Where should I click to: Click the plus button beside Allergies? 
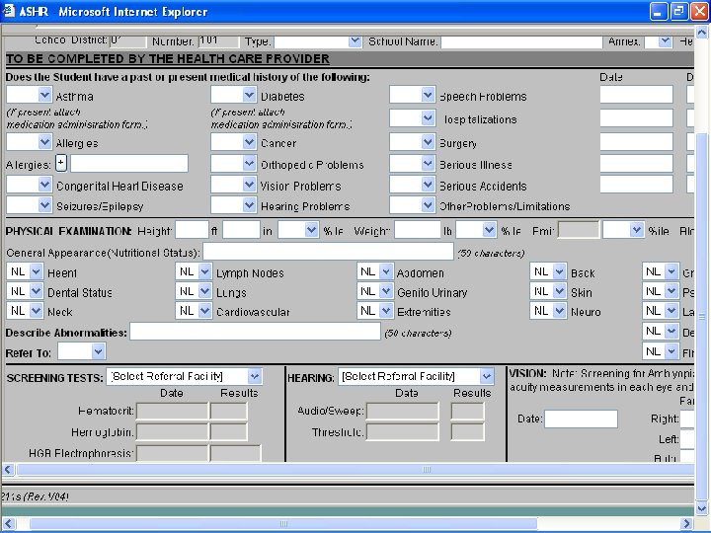(x=61, y=163)
